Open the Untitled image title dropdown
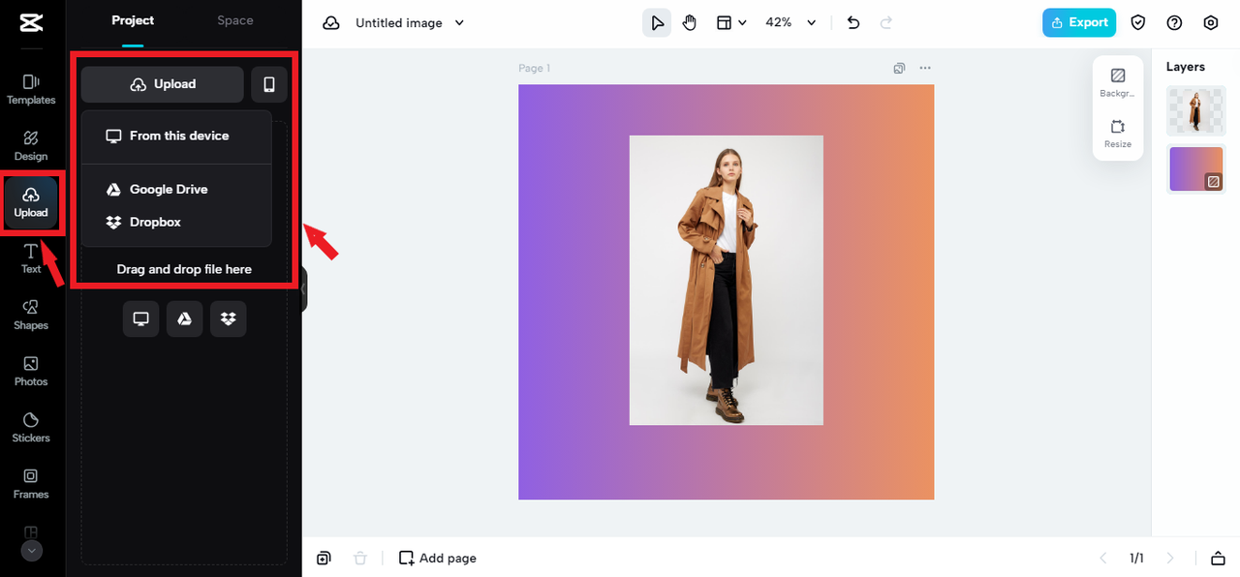Viewport: 1240px width, 577px height. [x=411, y=22]
